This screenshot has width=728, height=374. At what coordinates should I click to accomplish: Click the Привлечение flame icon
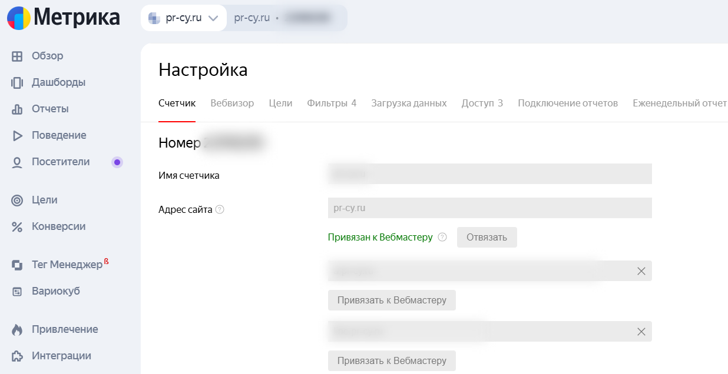(x=17, y=330)
